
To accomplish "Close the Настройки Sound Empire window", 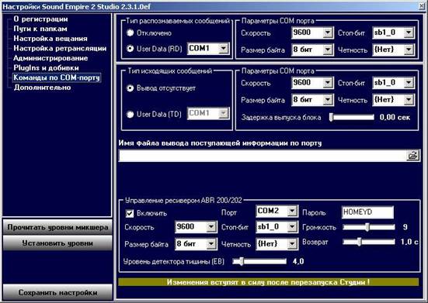I will 422,6.
